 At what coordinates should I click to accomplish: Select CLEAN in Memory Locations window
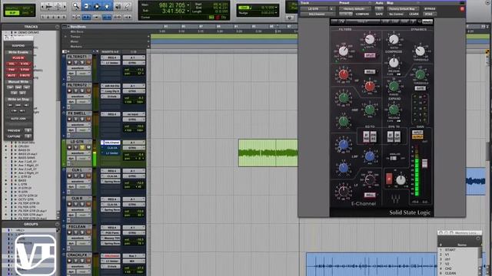tap(450, 273)
